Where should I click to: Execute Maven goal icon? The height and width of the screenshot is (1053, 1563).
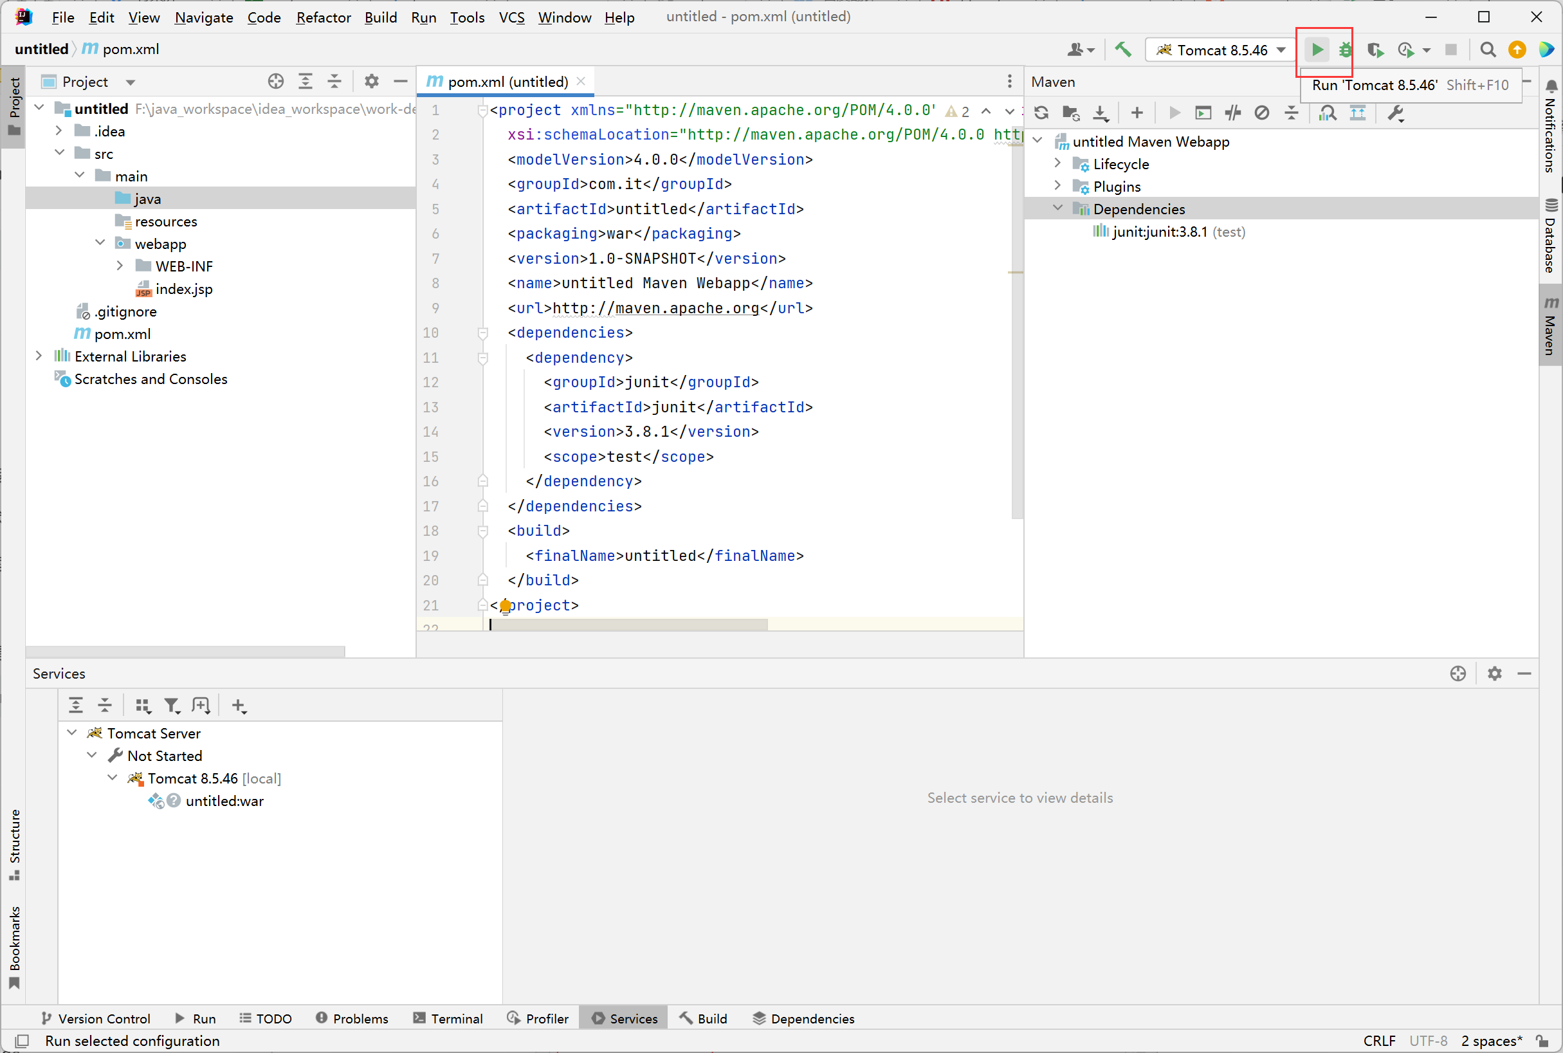(x=1202, y=113)
